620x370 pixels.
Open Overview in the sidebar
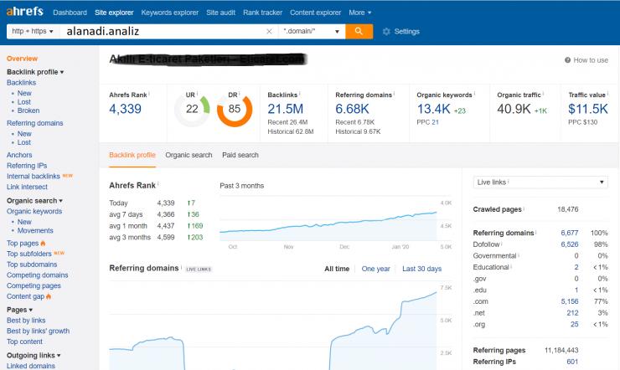22,59
